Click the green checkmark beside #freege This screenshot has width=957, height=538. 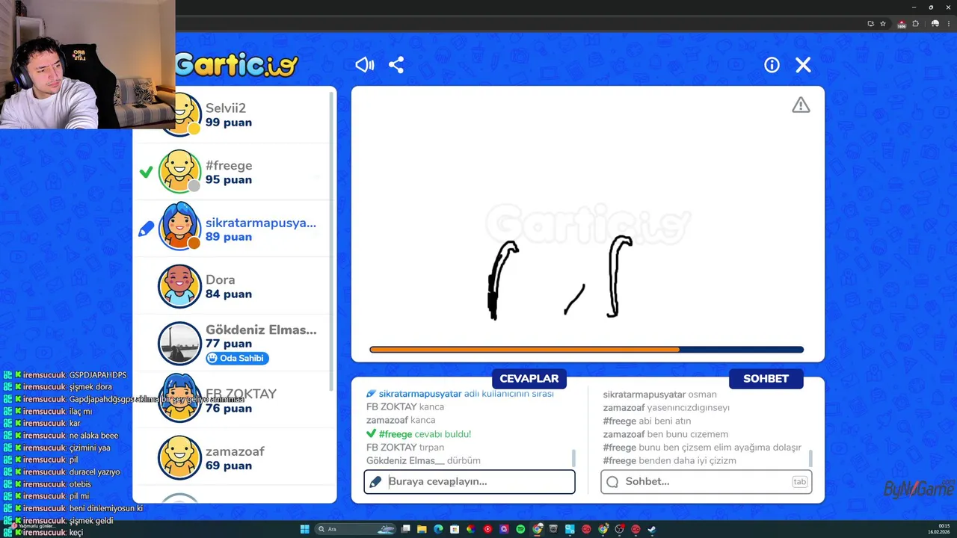[x=146, y=173]
